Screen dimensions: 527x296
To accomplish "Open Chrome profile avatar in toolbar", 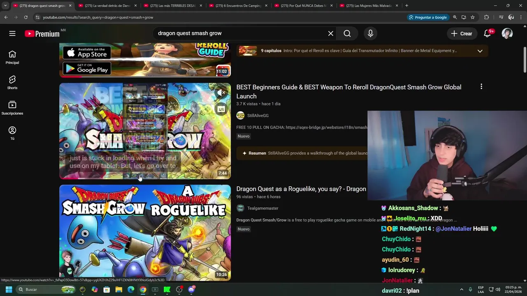I will point(511,17).
